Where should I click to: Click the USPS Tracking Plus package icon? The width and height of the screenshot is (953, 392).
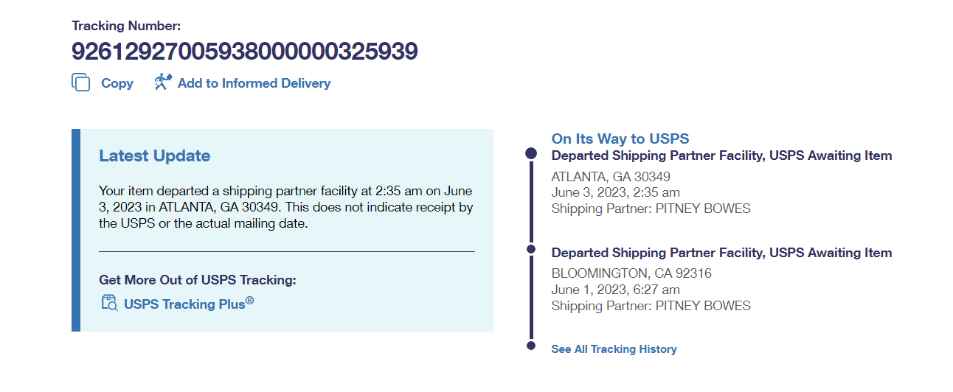(109, 302)
